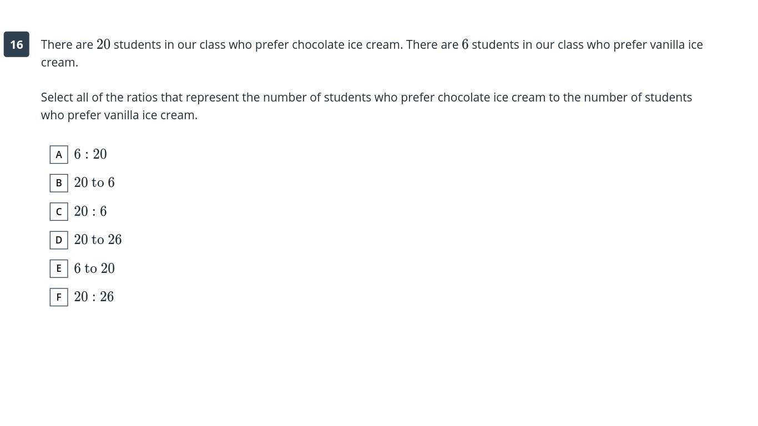758x426 pixels.
Task: Toggle the checkbox lettered F
Action: pyautogui.click(x=59, y=297)
